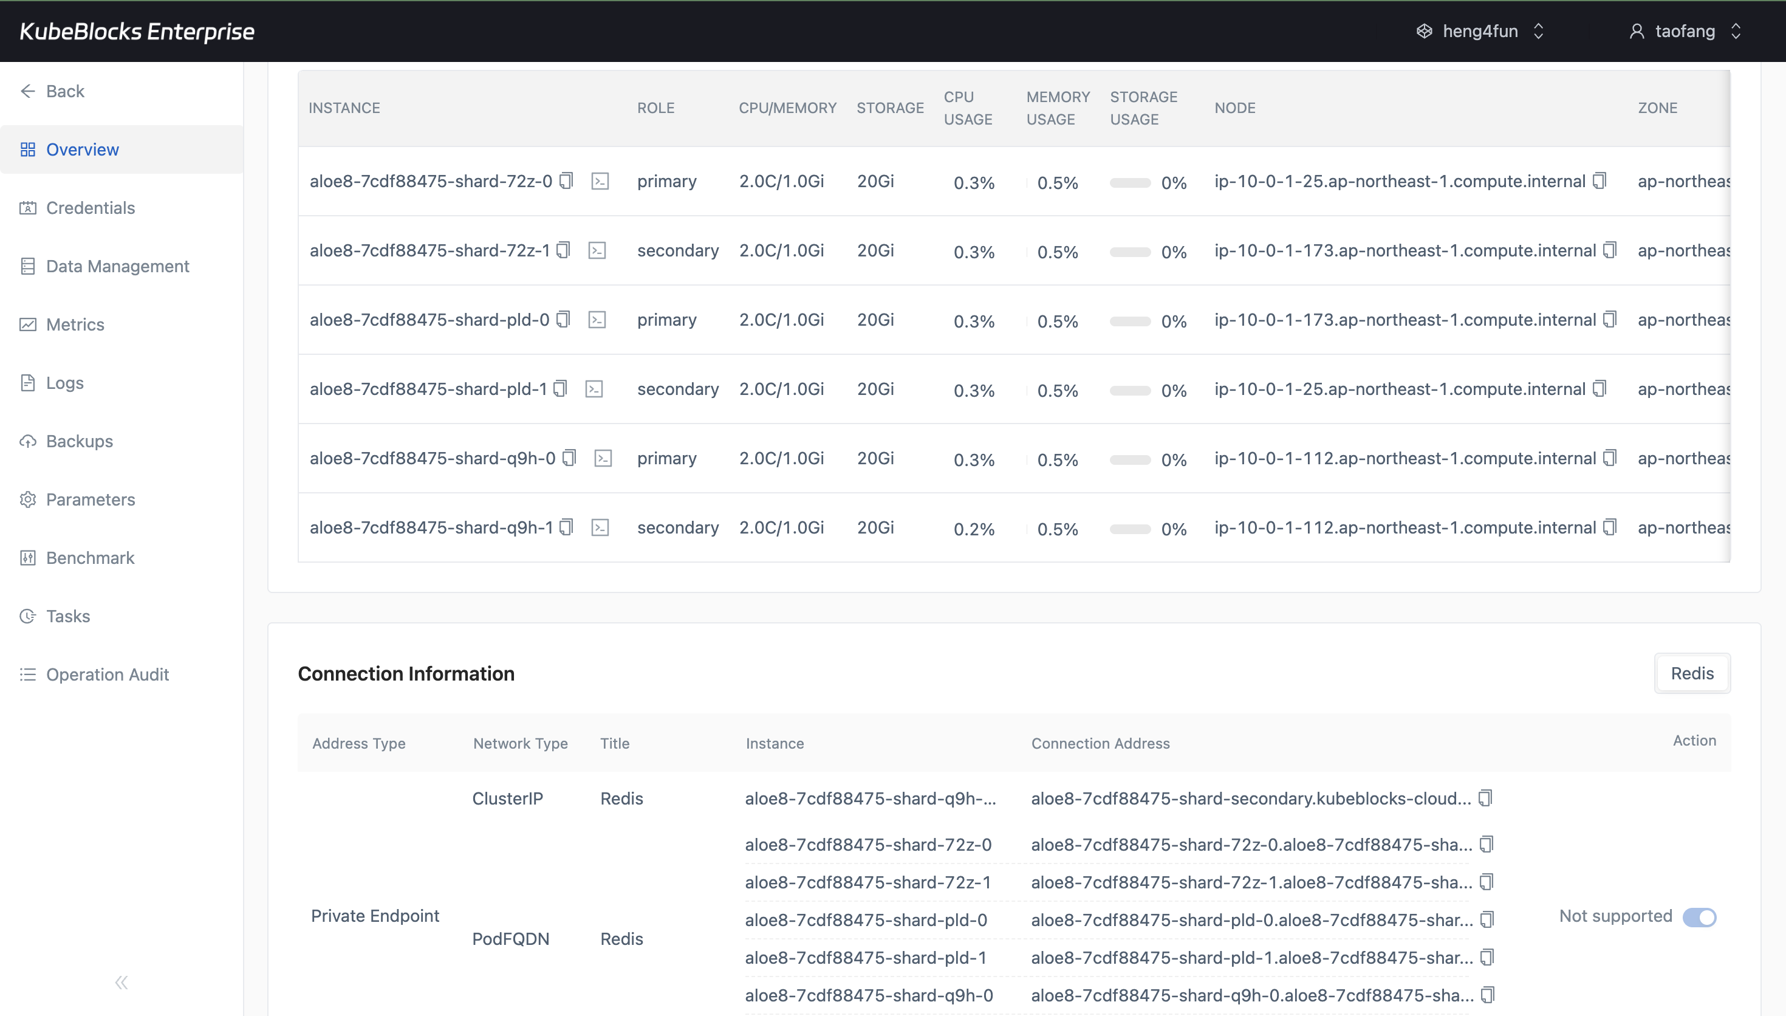Copy the instance name aloe8-7cdf88475-shard-72z-0

point(566,179)
